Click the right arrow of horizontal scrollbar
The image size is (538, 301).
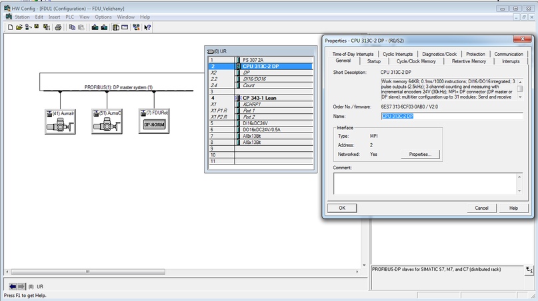[357, 272]
